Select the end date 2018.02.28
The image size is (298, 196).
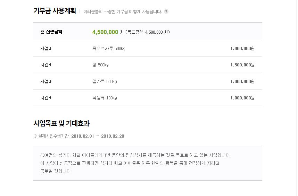pyautogui.click(x=113, y=136)
